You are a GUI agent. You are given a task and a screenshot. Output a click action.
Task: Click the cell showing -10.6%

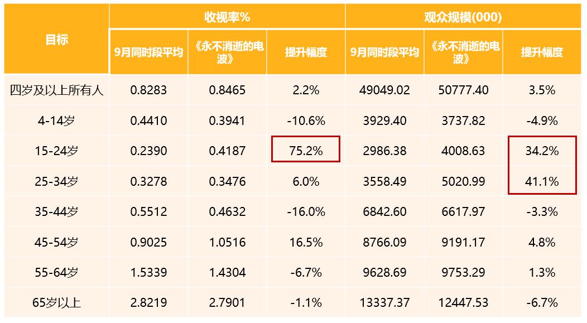click(x=306, y=120)
